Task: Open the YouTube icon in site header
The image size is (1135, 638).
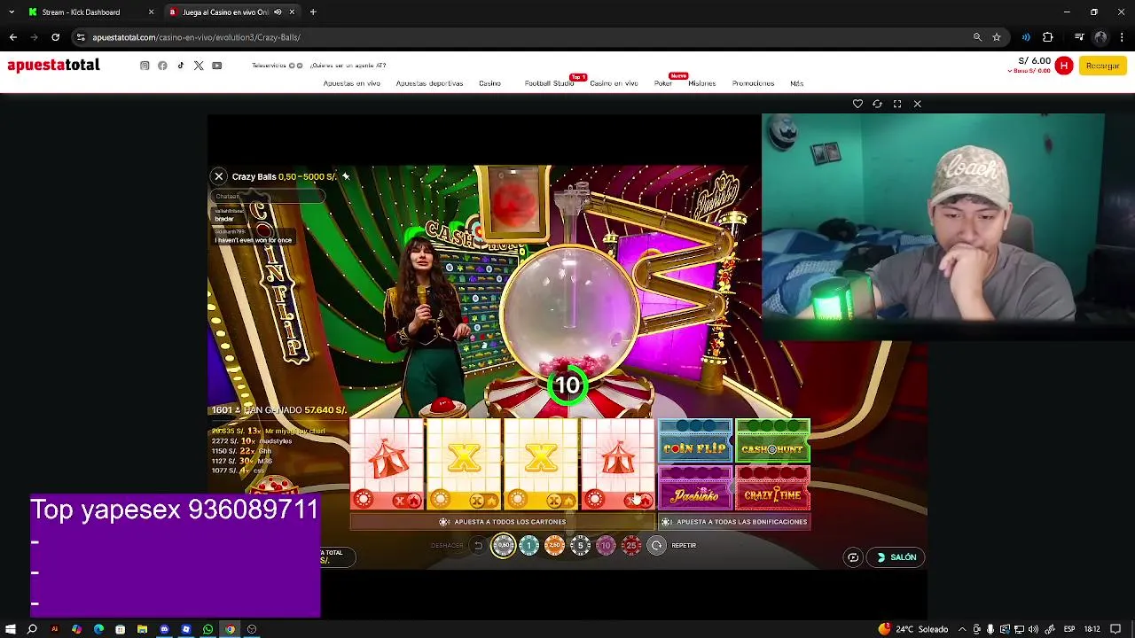Action: pyautogui.click(x=217, y=66)
